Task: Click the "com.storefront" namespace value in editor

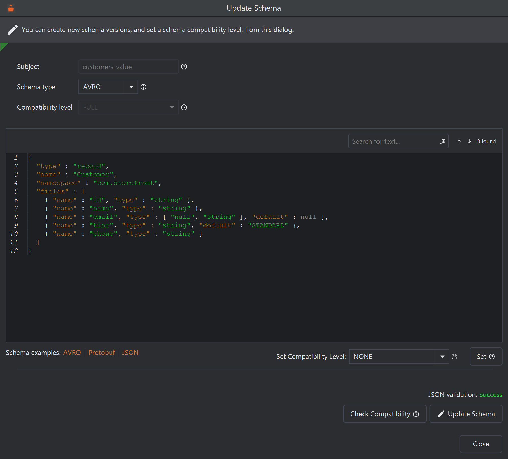Action: coord(126,183)
